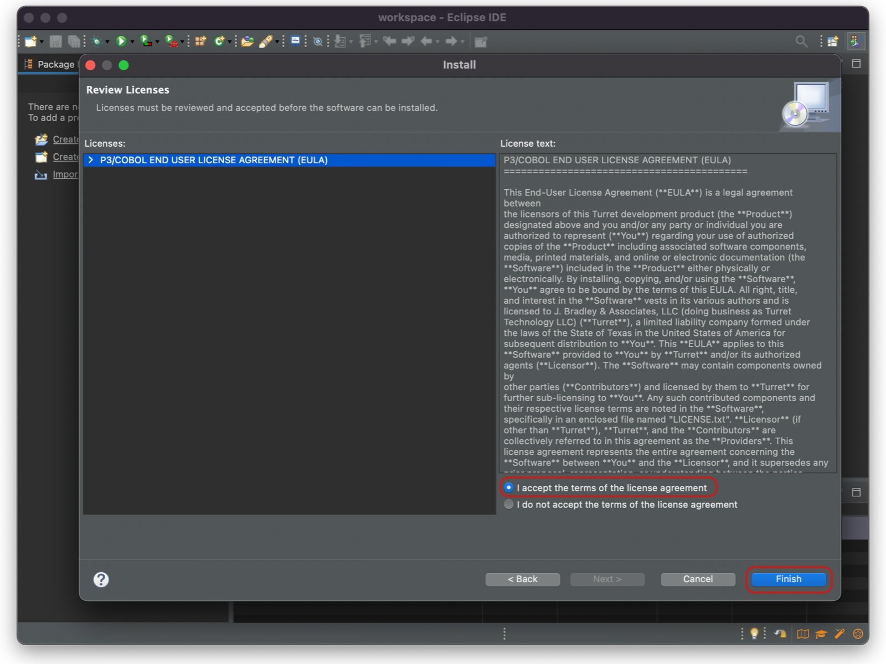886x664 pixels.
Task: Open the External Tools dropdown arrow
Action: 182,42
